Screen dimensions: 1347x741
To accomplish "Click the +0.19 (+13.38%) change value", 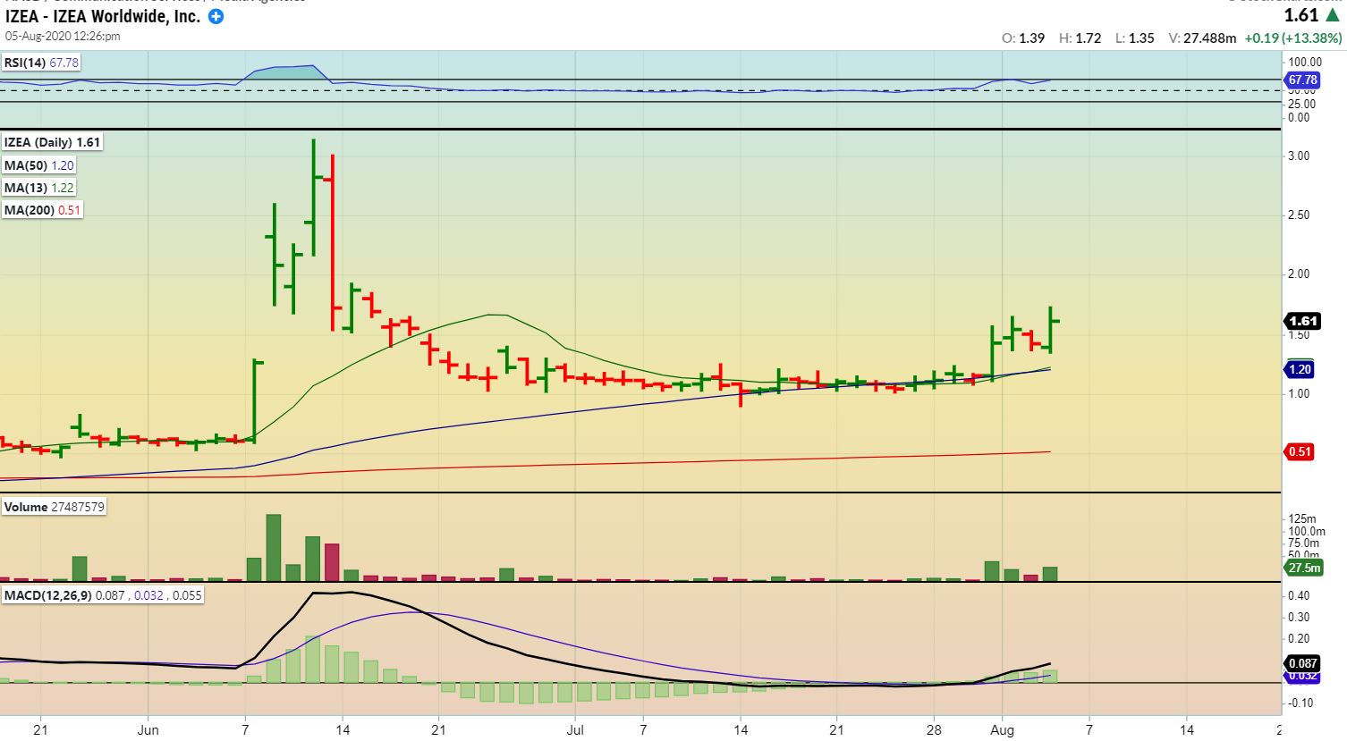I will click(x=1293, y=38).
